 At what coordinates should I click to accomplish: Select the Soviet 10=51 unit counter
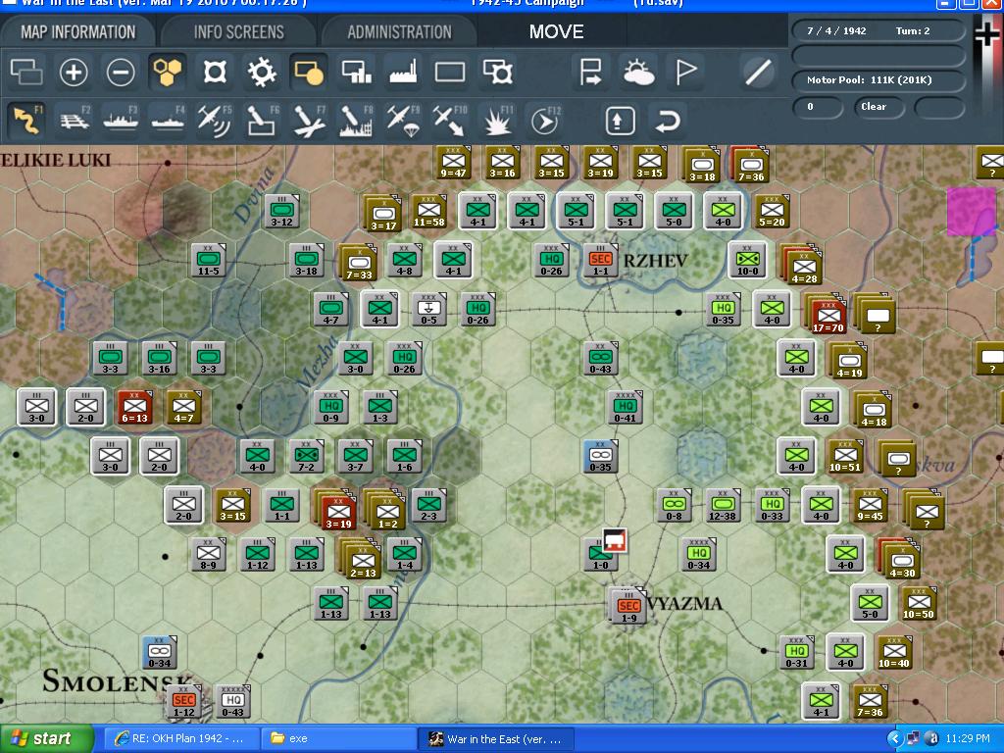845,456
